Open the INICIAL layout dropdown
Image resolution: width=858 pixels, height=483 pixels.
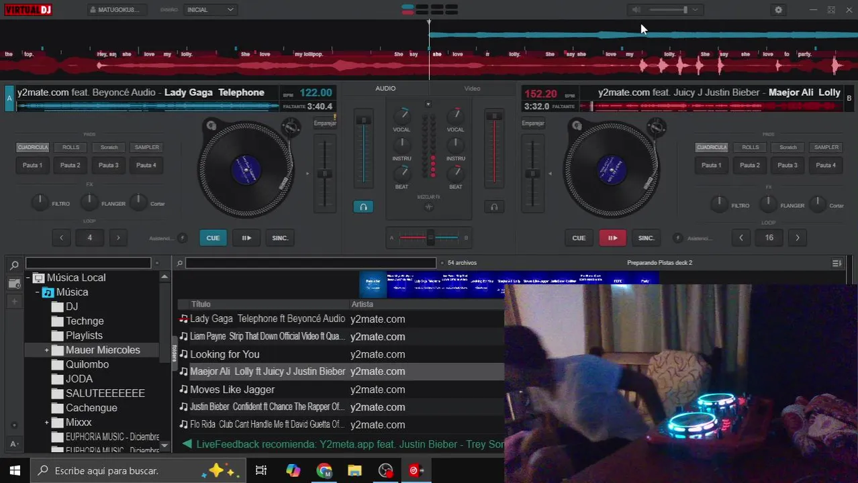pyautogui.click(x=210, y=10)
